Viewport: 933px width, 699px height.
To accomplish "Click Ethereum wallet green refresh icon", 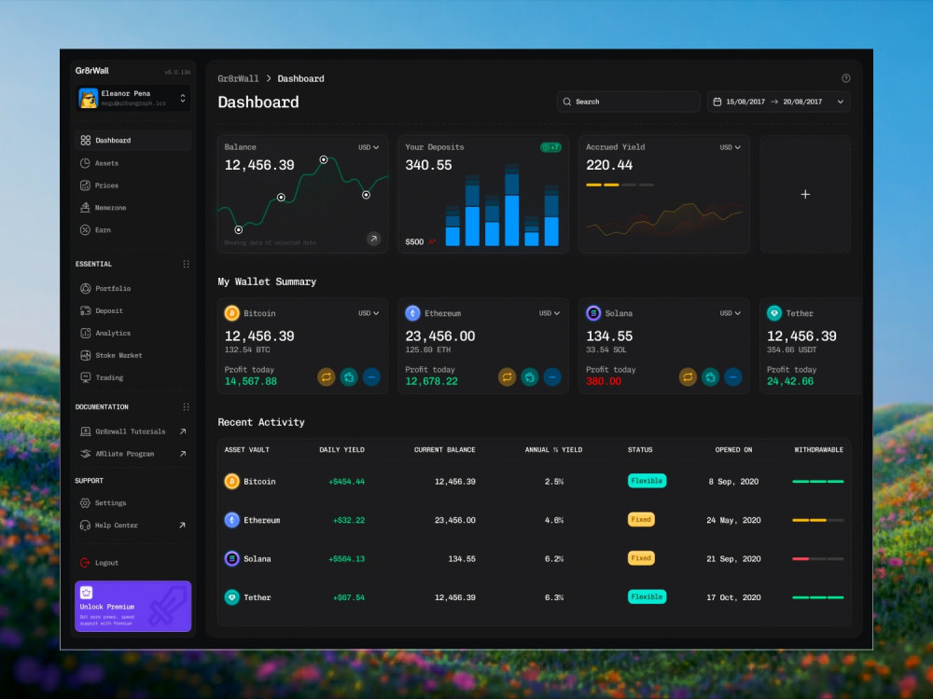I will coord(530,377).
